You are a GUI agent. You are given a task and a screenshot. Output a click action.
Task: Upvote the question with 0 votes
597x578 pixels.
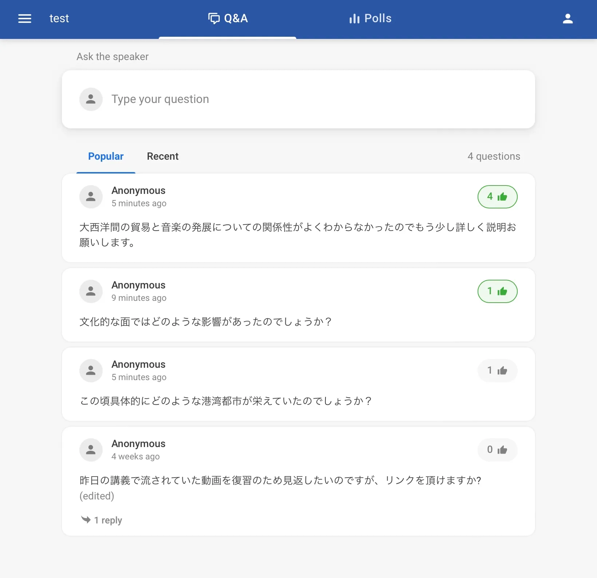pyautogui.click(x=497, y=450)
